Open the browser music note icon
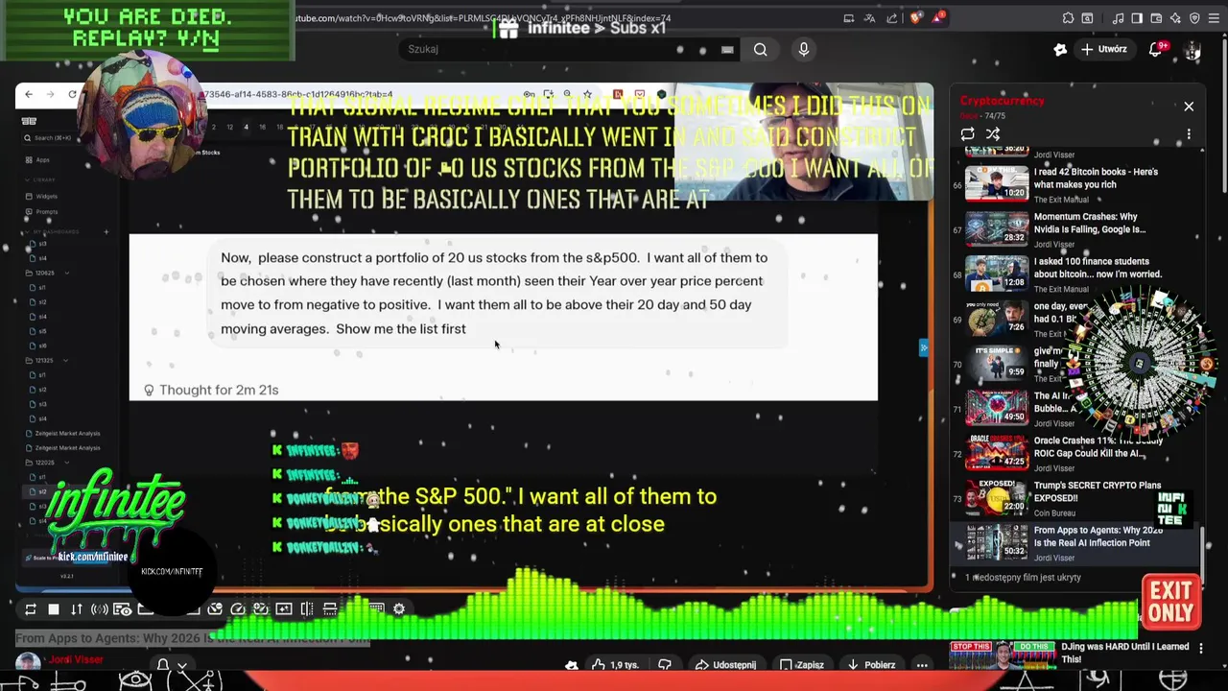 tap(1119, 17)
